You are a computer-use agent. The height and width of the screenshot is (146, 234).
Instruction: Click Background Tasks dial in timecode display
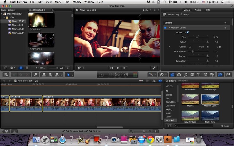(101, 75)
